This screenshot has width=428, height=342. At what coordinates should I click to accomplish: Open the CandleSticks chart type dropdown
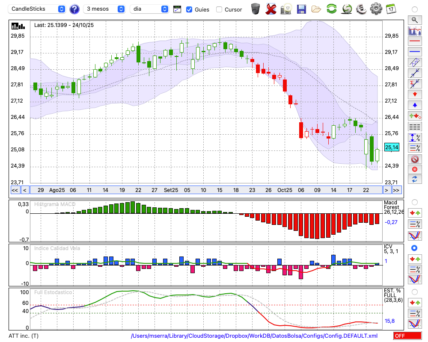click(37, 9)
